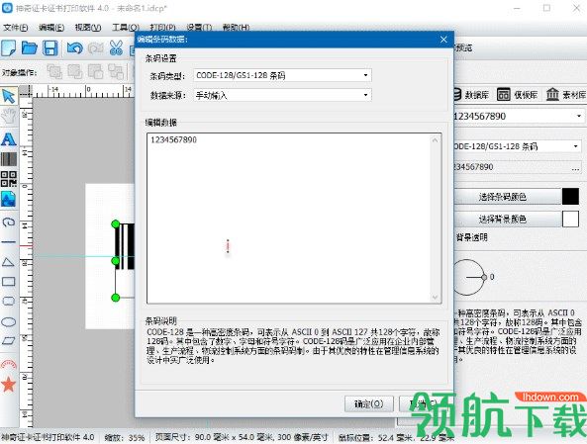
Task: Select the hand pan tool
Action: (x=9, y=117)
